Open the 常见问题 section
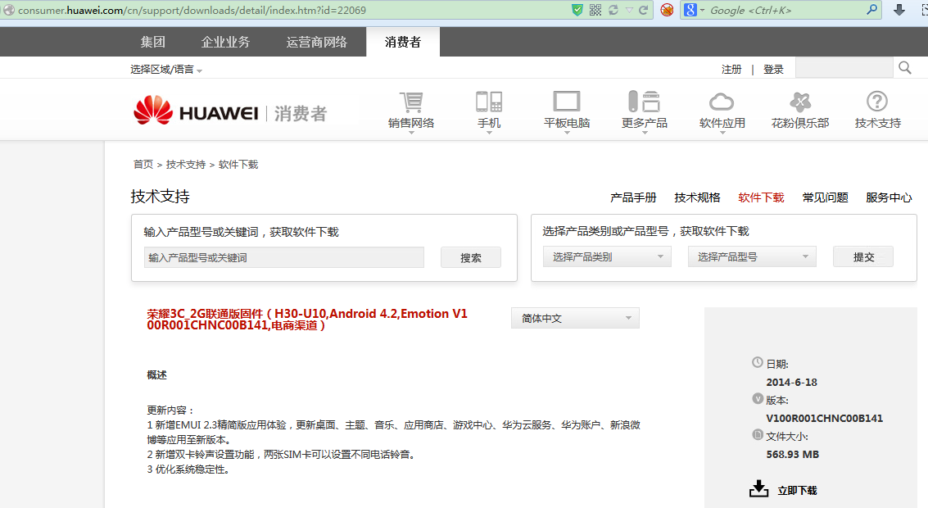The width and height of the screenshot is (928, 508). [x=825, y=197]
